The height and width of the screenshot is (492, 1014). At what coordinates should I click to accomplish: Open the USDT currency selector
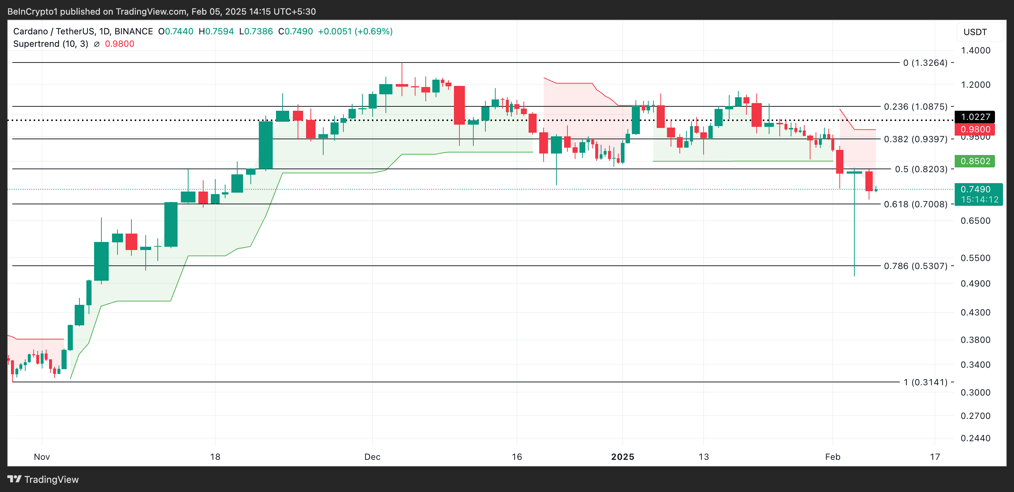975,32
